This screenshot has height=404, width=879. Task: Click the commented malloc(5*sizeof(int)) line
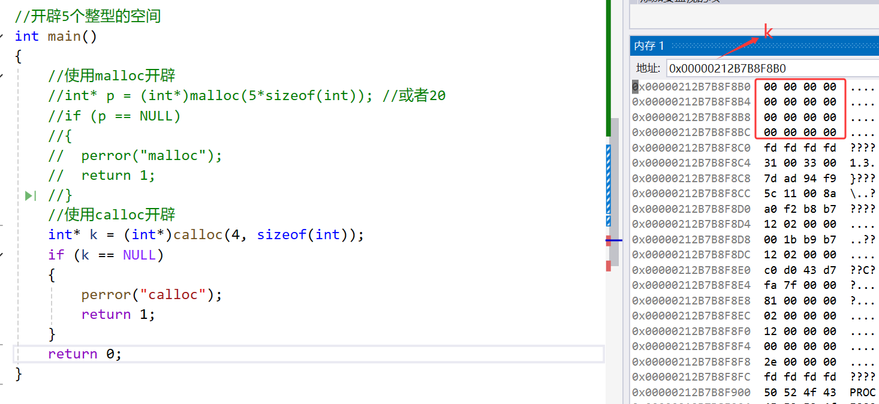[x=247, y=95]
